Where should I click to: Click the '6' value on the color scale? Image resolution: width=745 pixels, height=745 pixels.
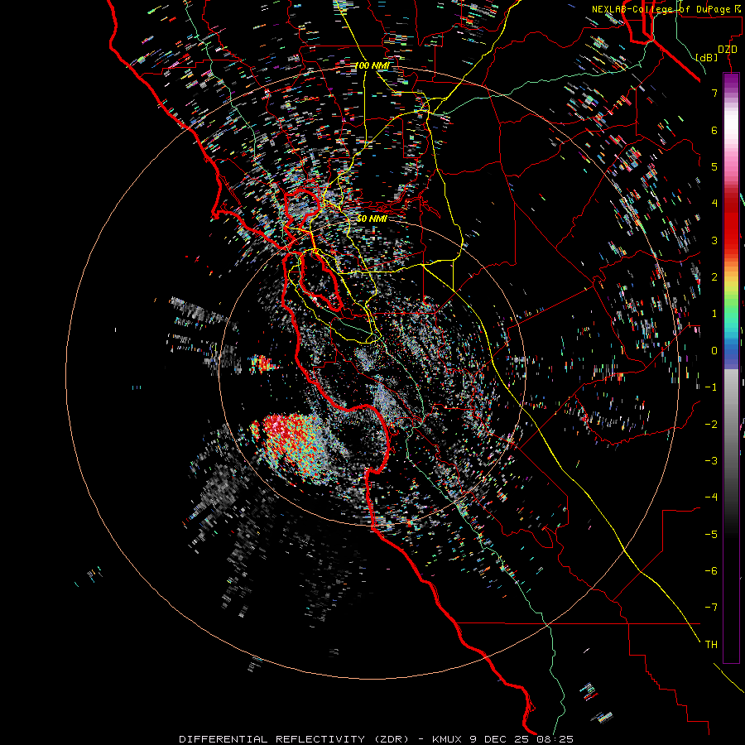714,130
